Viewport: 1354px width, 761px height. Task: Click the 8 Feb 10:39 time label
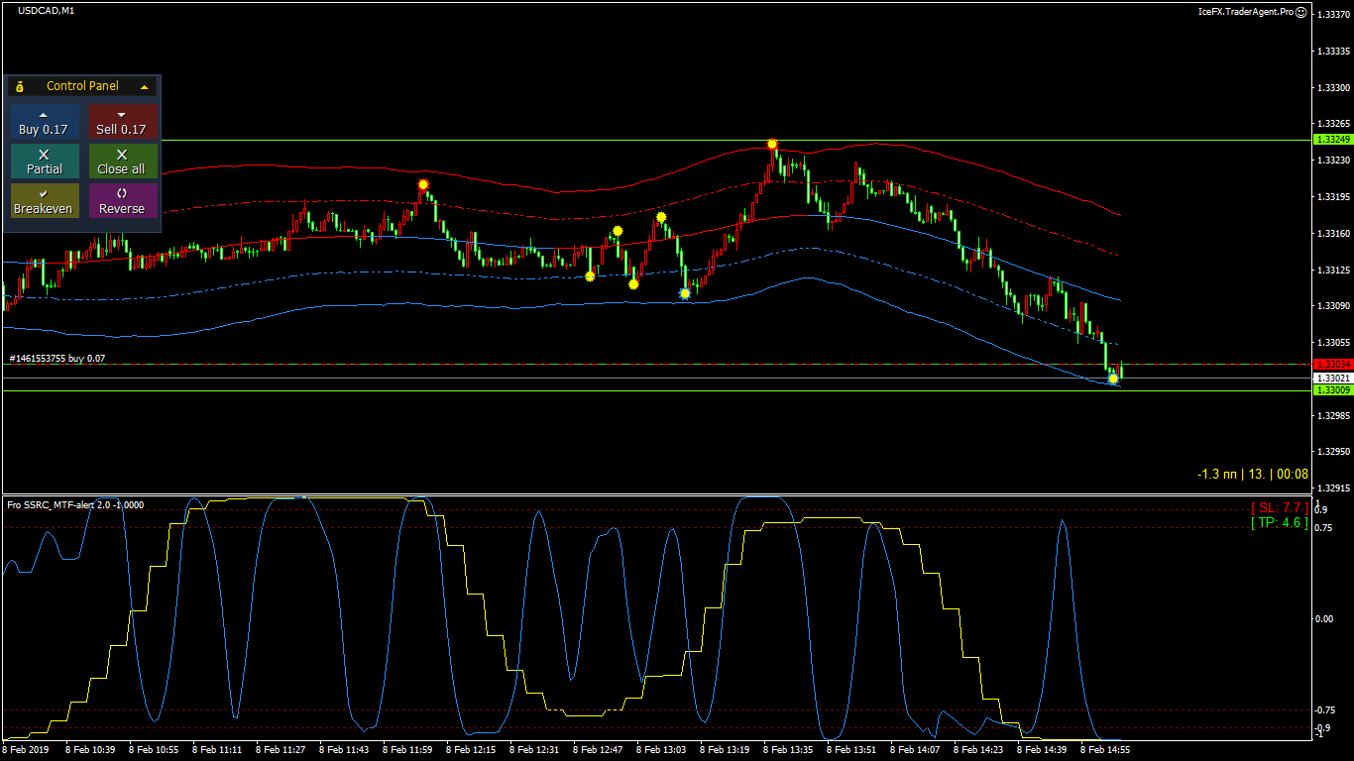pyautogui.click(x=90, y=750)
